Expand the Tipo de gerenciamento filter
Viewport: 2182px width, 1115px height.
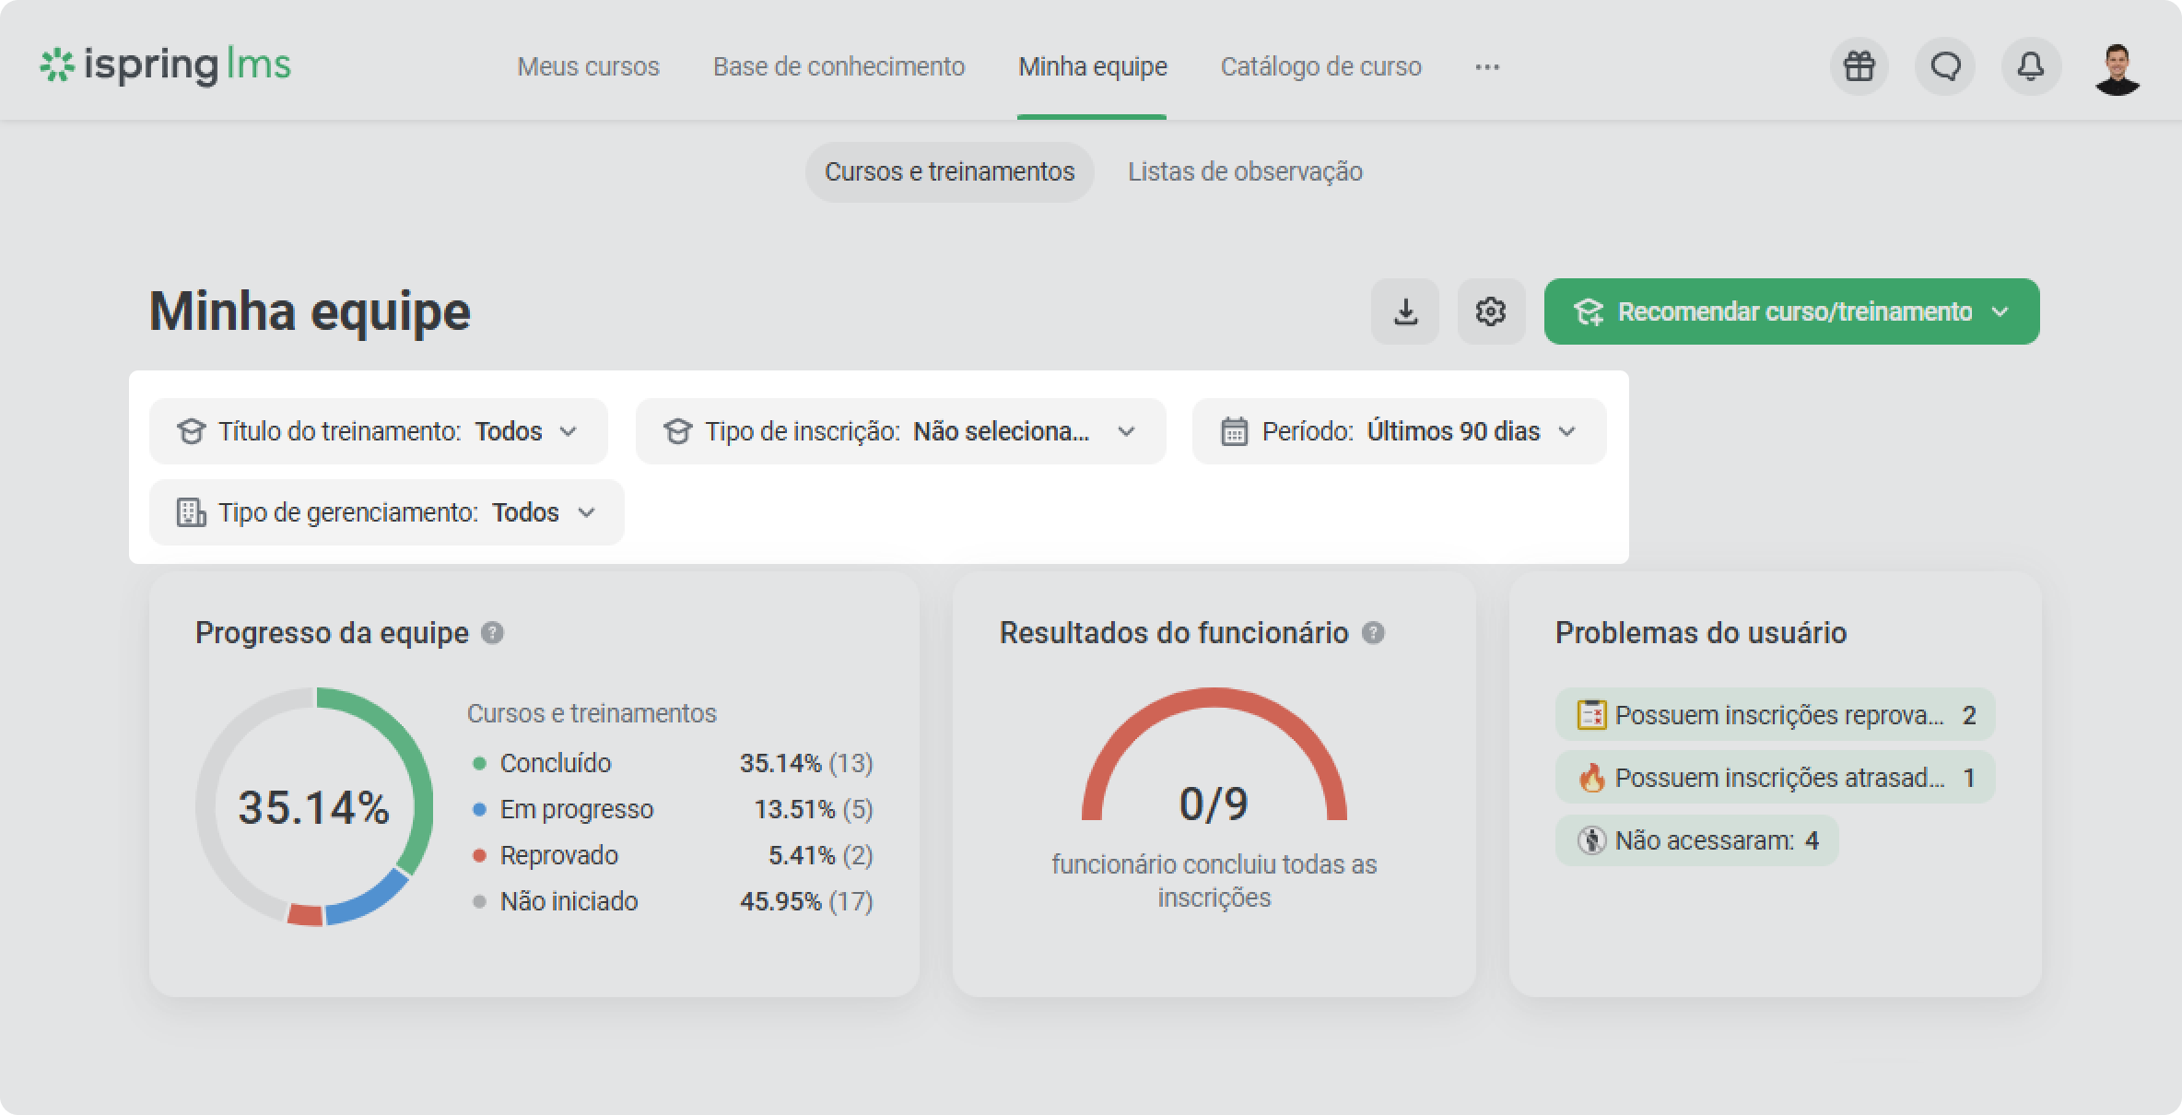point(387,512)
